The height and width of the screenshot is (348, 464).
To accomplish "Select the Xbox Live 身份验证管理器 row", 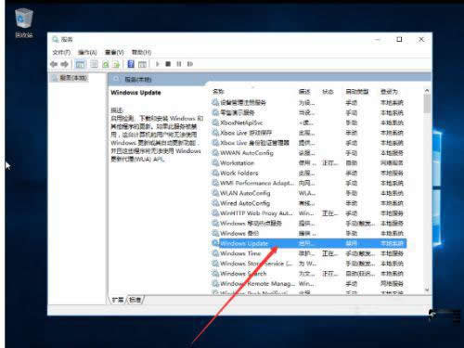I will (309, 143).
